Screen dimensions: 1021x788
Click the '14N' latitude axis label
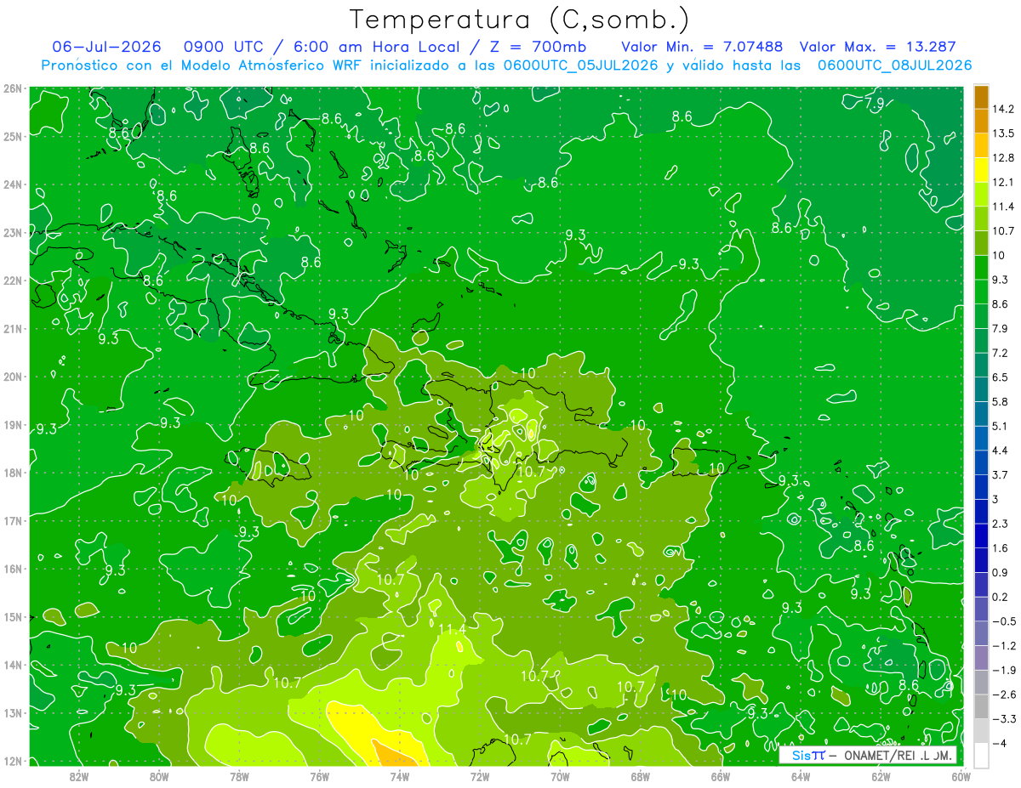13,665
